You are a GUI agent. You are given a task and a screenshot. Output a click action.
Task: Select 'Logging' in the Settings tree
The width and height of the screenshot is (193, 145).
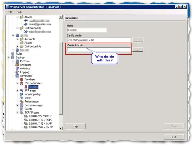coord(25,72)
